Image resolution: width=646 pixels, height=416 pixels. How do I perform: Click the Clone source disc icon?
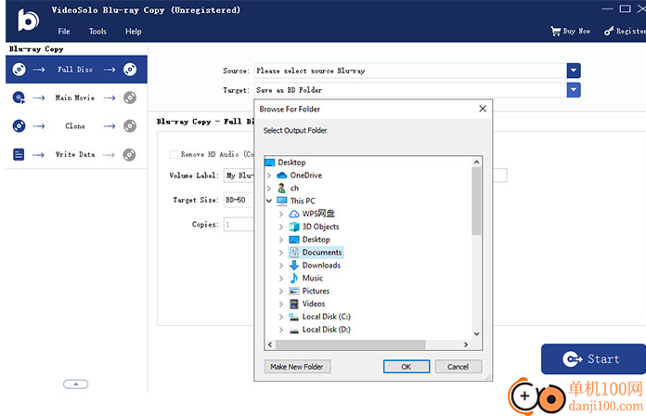pos(19,125)
